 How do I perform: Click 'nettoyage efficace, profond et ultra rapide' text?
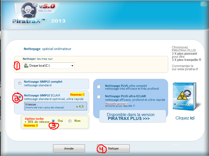[135, 100]
